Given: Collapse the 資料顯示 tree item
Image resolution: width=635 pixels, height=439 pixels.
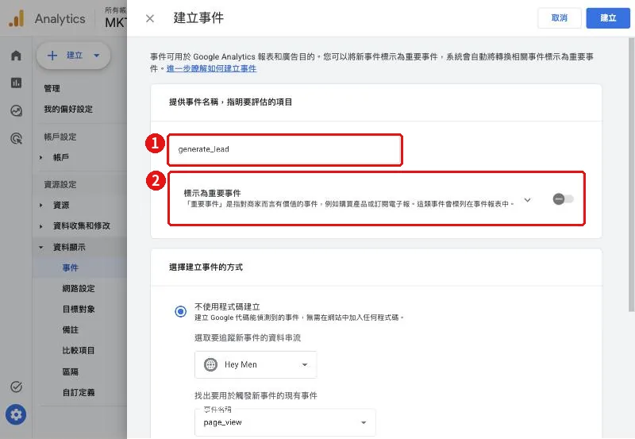Looking at the screenshot, I should pos(41,247).
